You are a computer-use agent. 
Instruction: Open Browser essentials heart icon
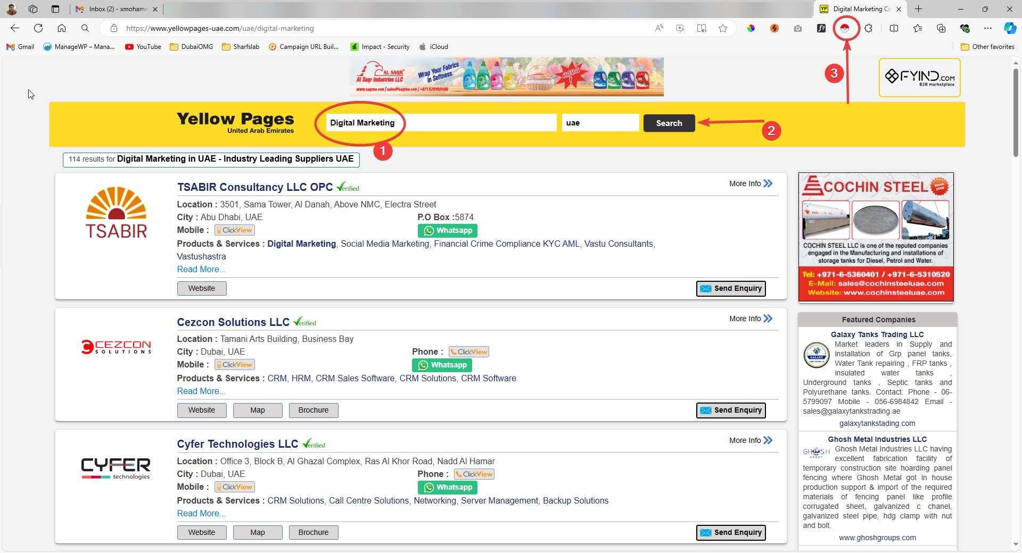click(965, 28)
